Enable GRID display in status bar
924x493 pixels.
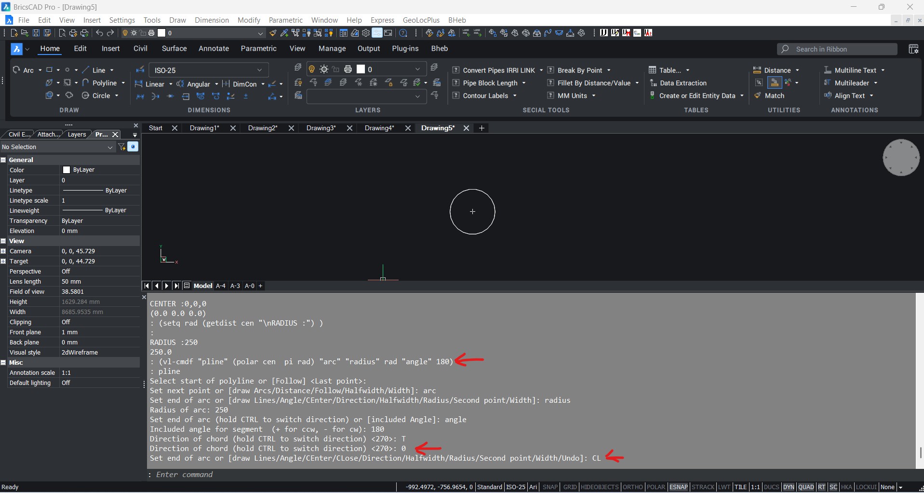[x=570, y=487]
